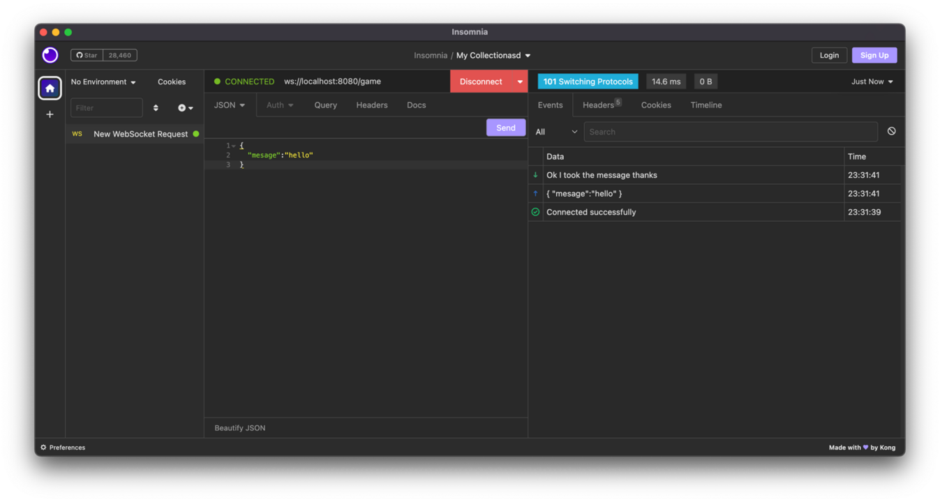This screenshot has height=502, width=940.
Task: Open Preferences via the gear icon
Action: [x=44, y=448]
